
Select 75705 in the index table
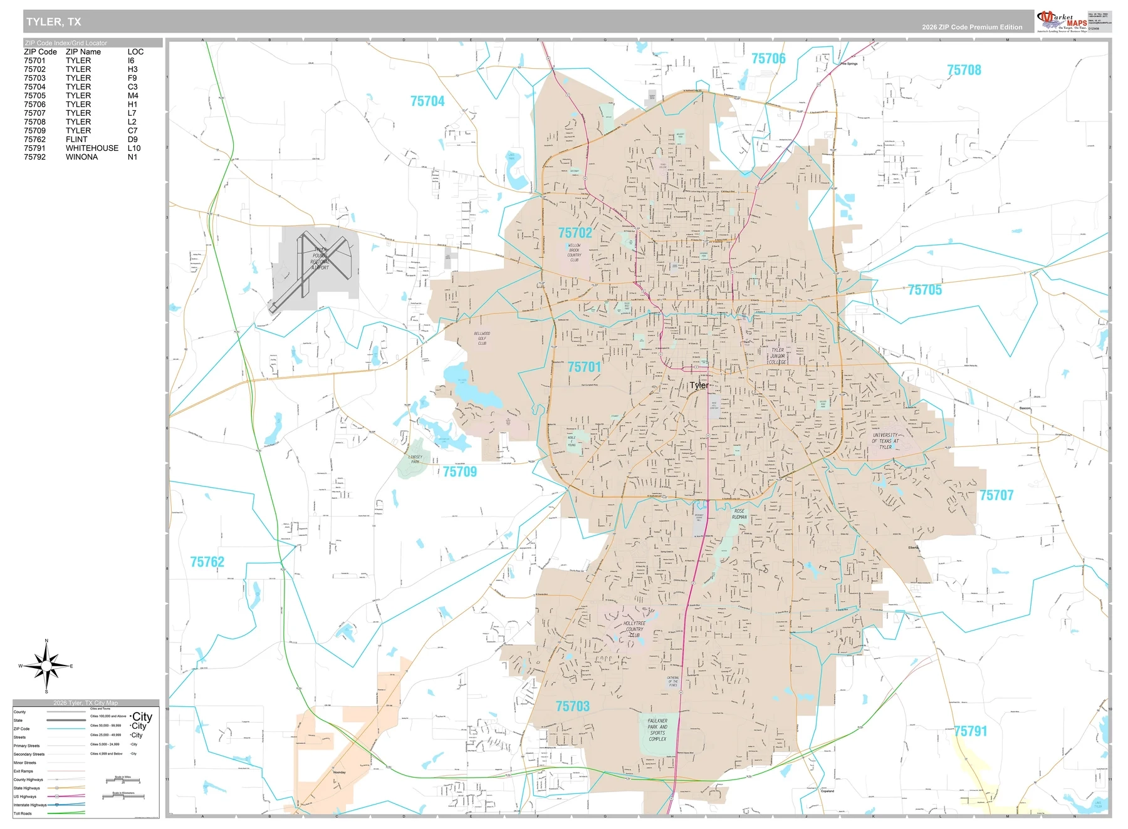34,96
